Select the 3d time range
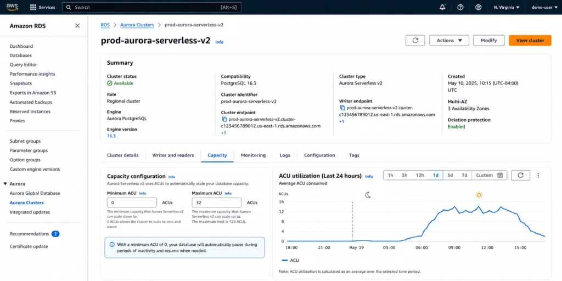Viewport: 562px width, 281px height. (450, 175)
